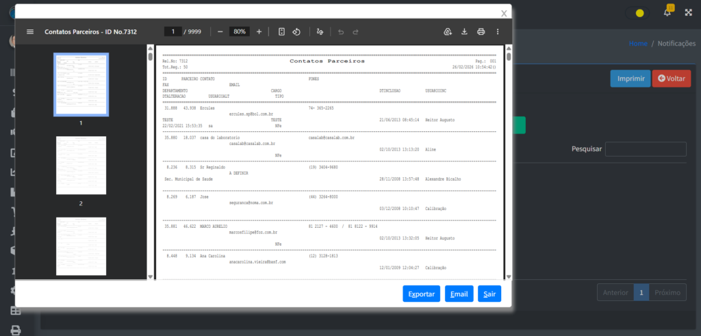701x336 pixels.
Task: Download the Contatos Parceiros PDF
Action: click(x=465, y=31)
